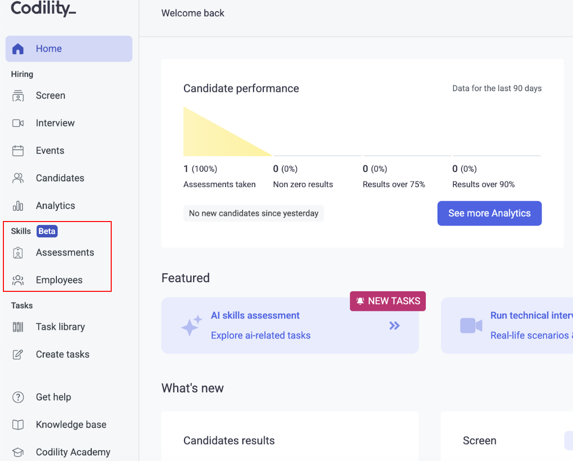This screenshot has height=461, width=573.
Task: Click the '1 (100%)' assessments value
Action: (200, 169)
